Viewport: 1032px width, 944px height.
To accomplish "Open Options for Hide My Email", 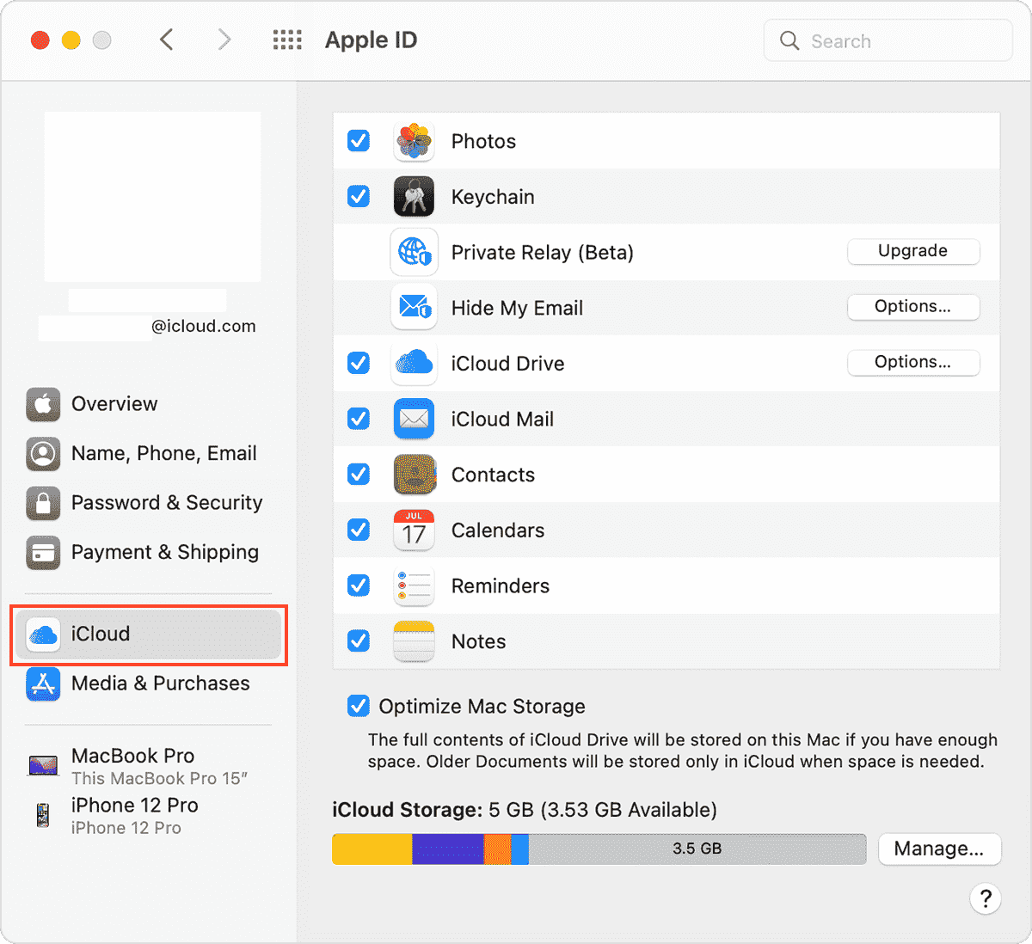I will click(x=913, y=307).
